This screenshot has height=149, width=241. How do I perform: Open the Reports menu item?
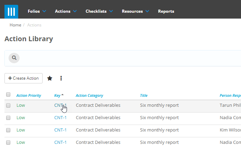166,11
